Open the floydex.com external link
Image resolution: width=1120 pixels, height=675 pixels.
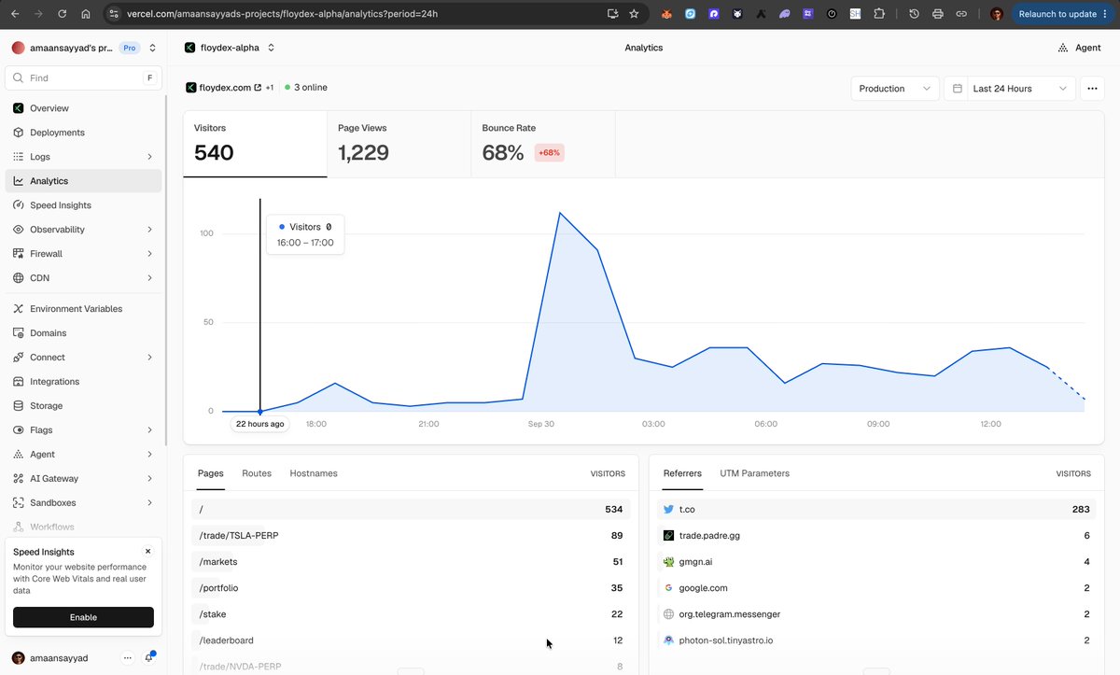coord(224,88)
